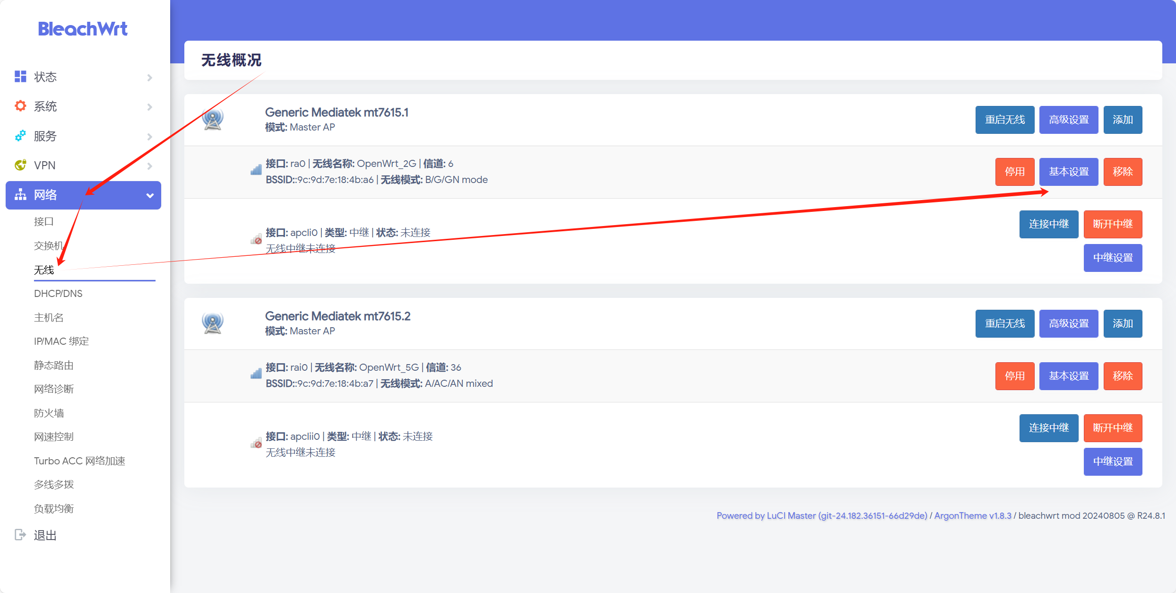Click 重启无线 for mt7615.2
The image size is (1176, 593).
[1005, 323]
